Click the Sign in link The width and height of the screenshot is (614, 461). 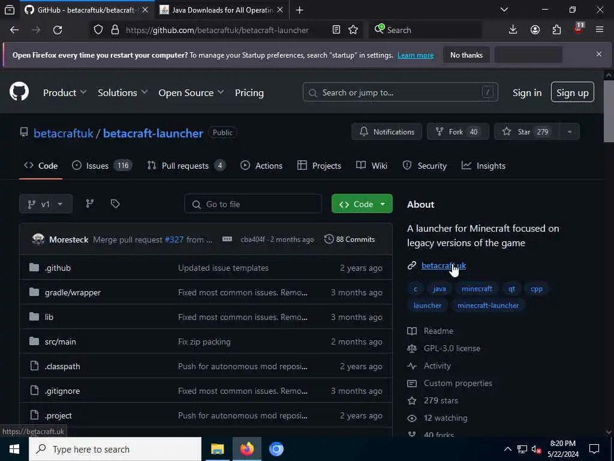tap(526, 93)
